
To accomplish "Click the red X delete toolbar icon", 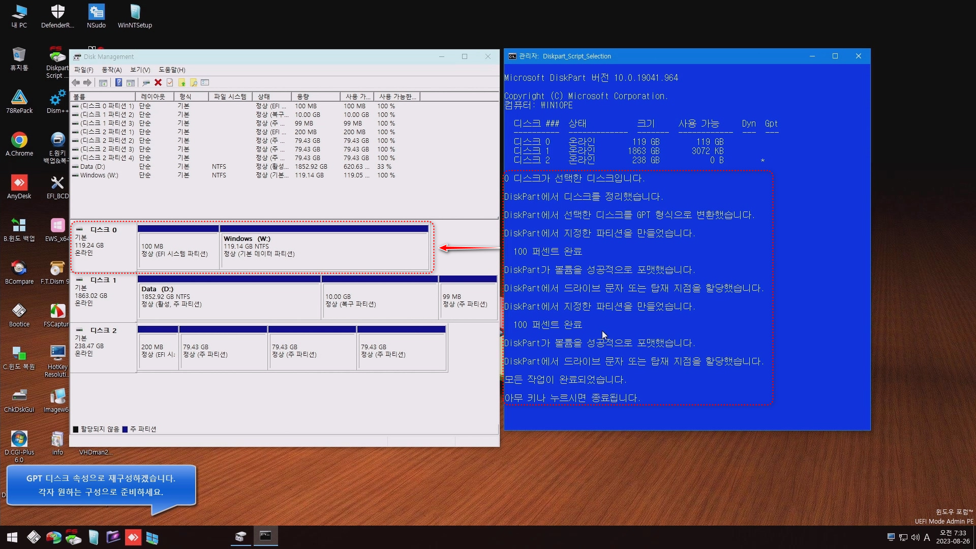I will click(x=158, y=83).
